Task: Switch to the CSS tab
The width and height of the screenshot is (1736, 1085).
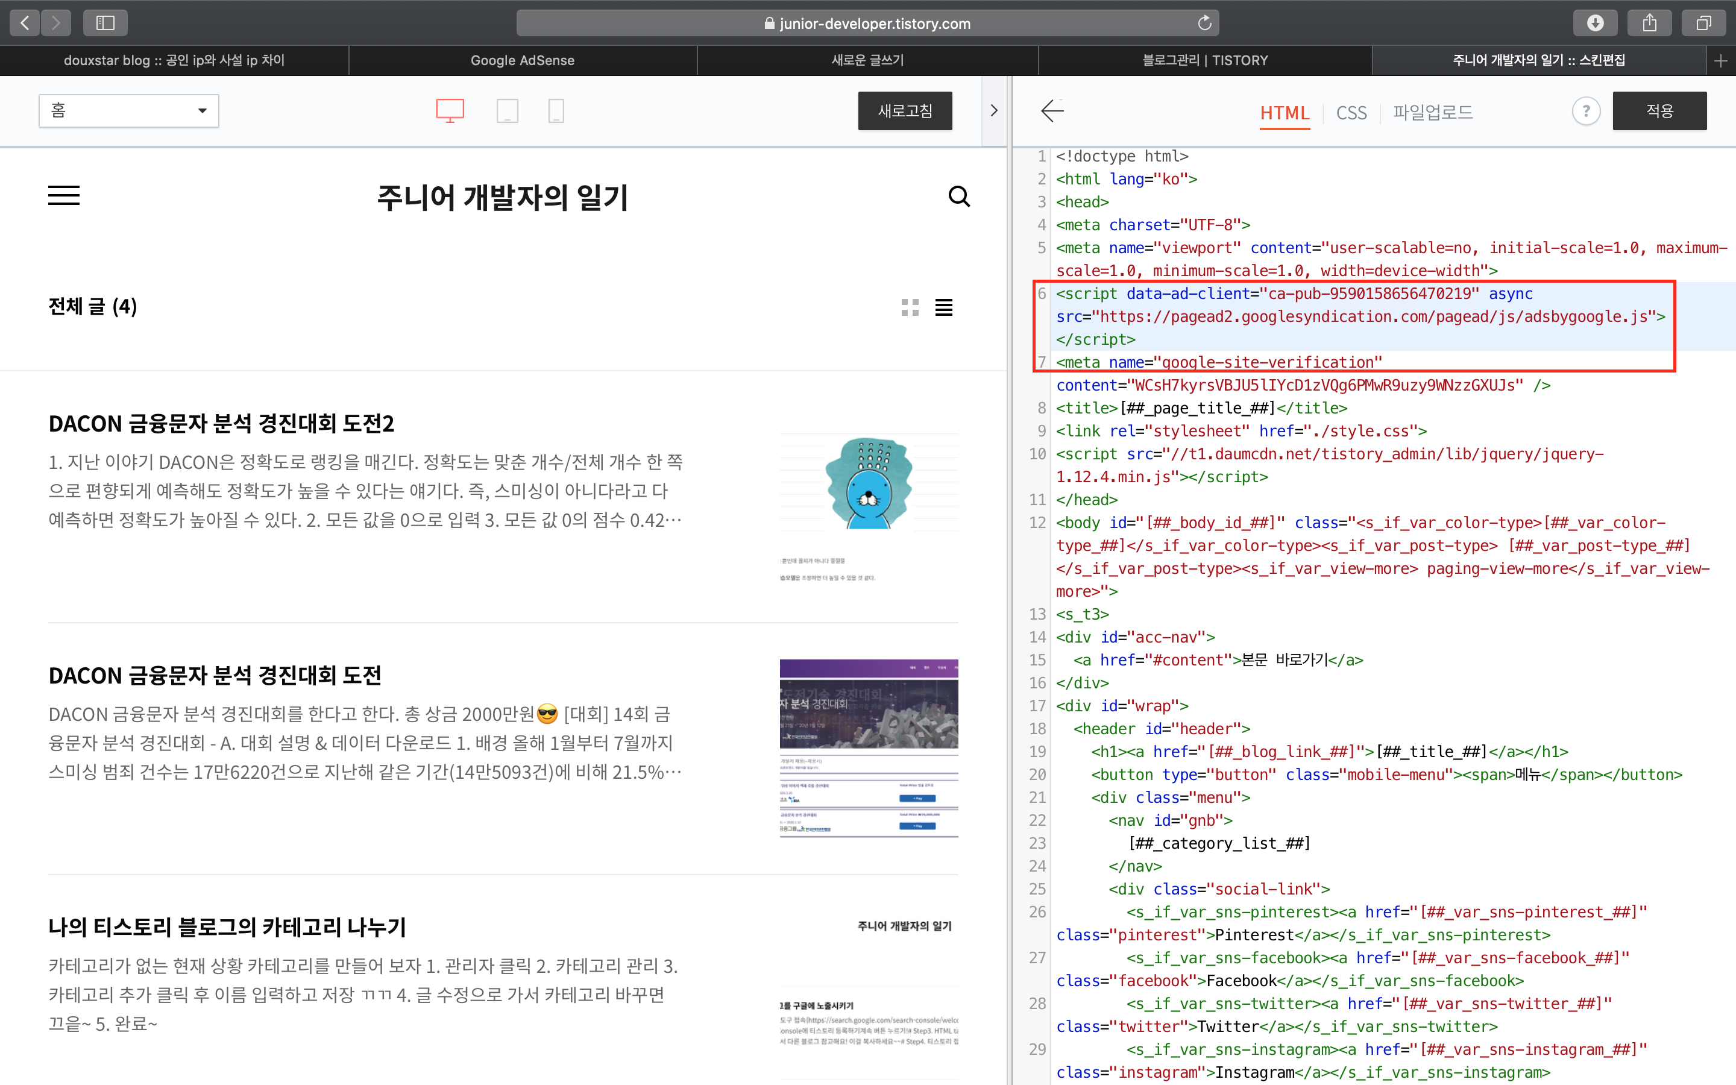Action: click(1351, 113)
